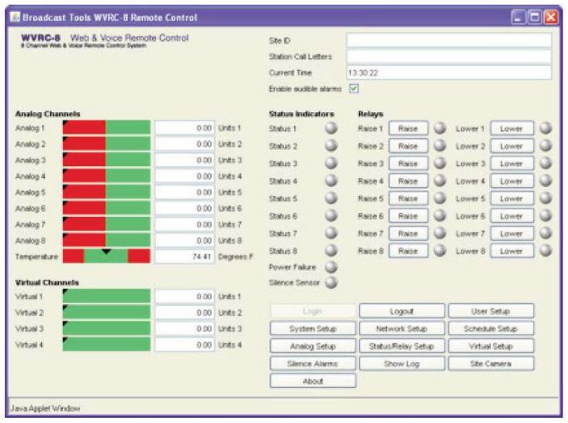Click the Lower 8 relay indicator light

pyautogui.click(x=546, y=250)
